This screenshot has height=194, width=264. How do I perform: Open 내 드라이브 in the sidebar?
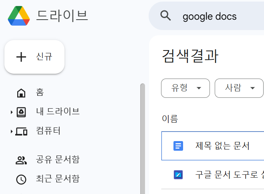[58, 111]
